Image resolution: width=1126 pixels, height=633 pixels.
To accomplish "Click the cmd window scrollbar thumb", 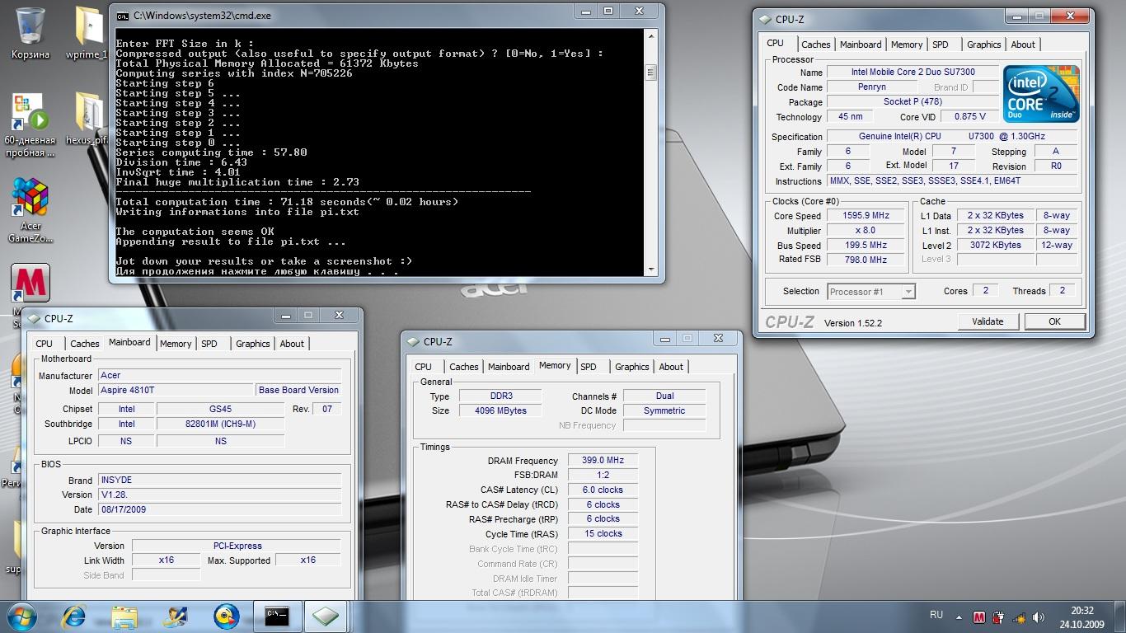I will pyautogui.click(x=650, y=73).
